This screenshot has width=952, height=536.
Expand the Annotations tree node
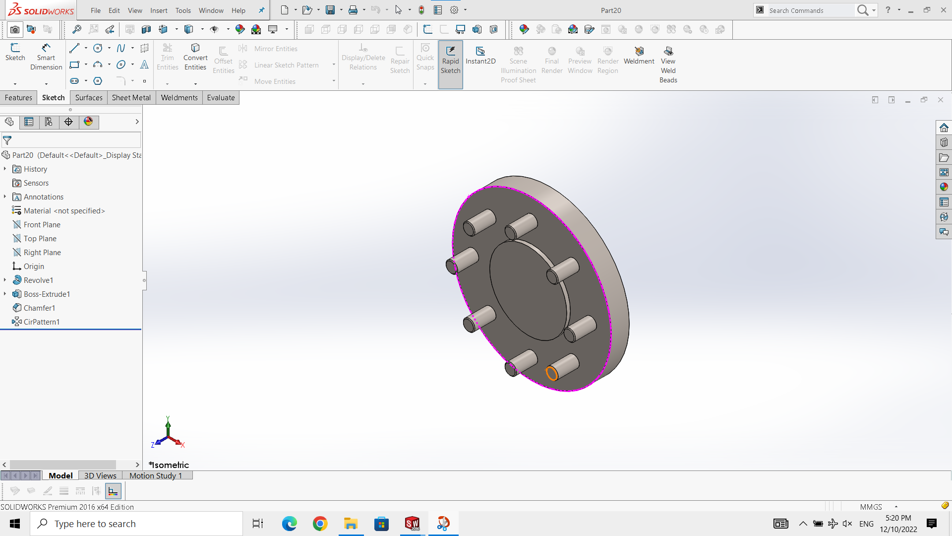(x=5, y=197)
